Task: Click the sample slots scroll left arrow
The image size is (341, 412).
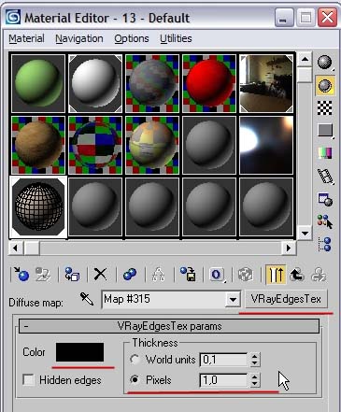Action: pyautogui.click(x=15, y=248)
